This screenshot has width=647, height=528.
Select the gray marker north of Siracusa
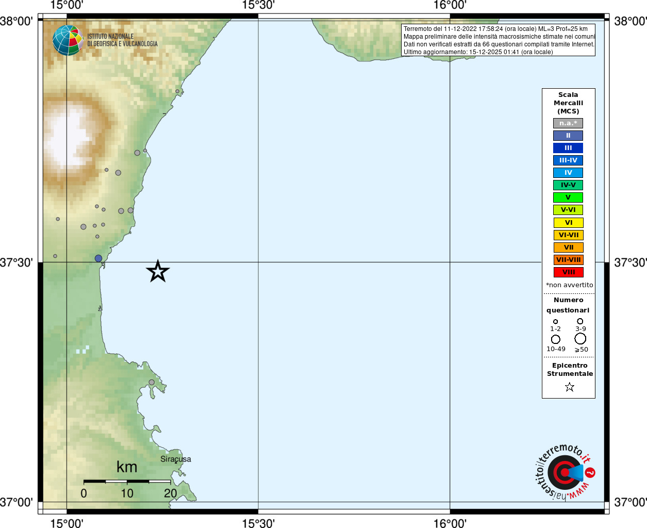[152, 382]
